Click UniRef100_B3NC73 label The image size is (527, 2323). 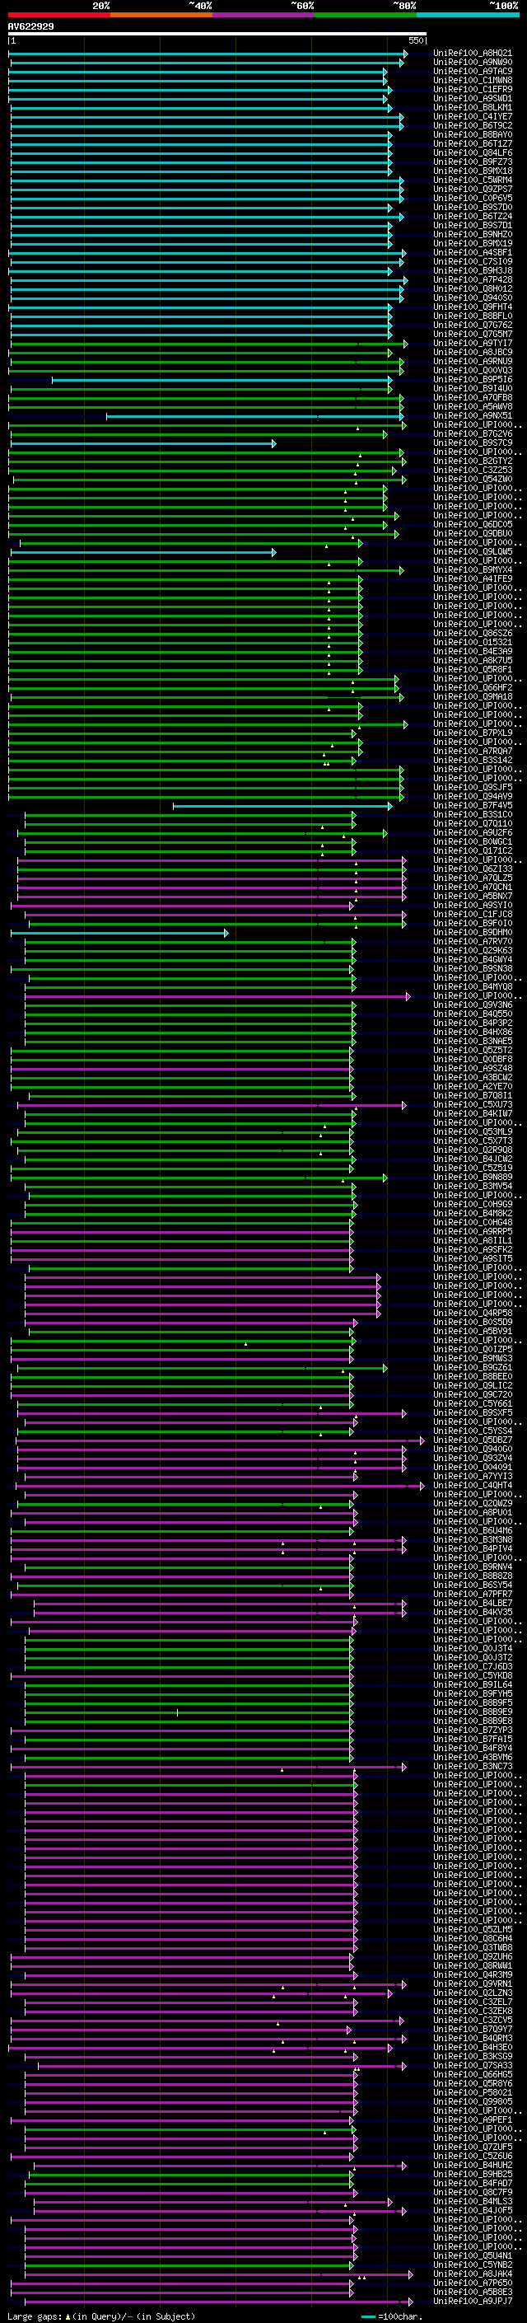coord(473,1768)
